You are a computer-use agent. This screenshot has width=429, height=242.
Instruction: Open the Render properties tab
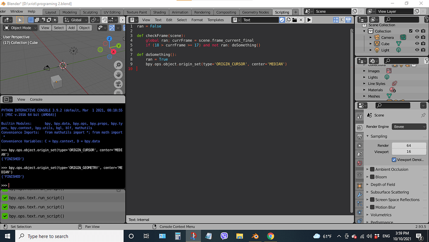pos(359,127)
